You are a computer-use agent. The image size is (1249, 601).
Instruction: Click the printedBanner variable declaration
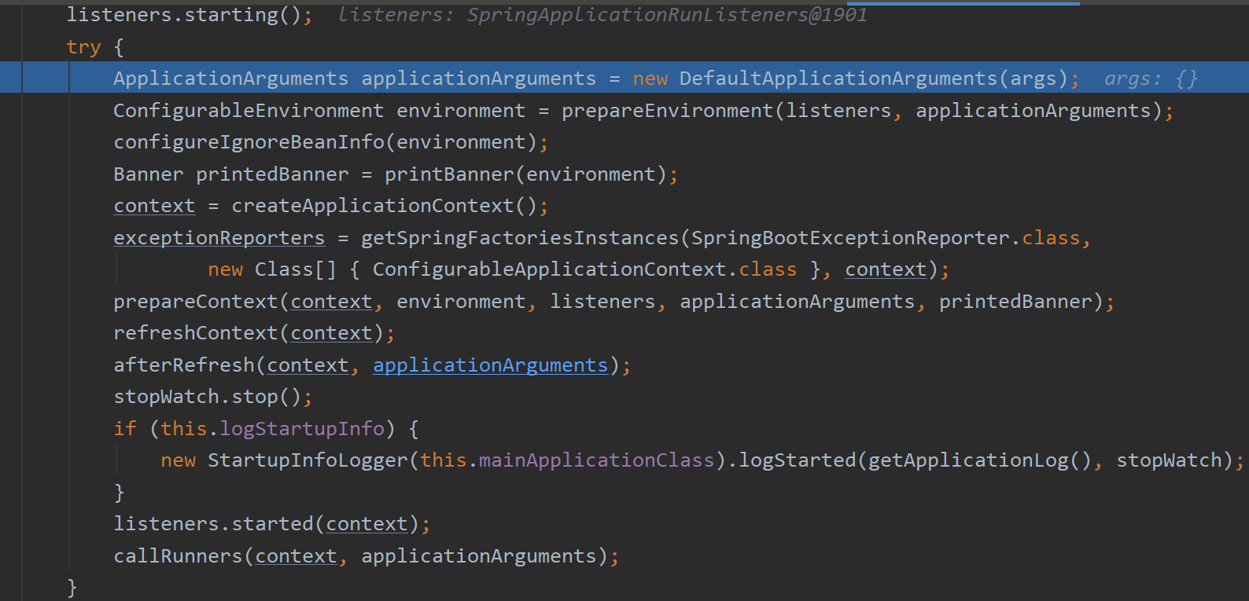[x=272, y=174]
